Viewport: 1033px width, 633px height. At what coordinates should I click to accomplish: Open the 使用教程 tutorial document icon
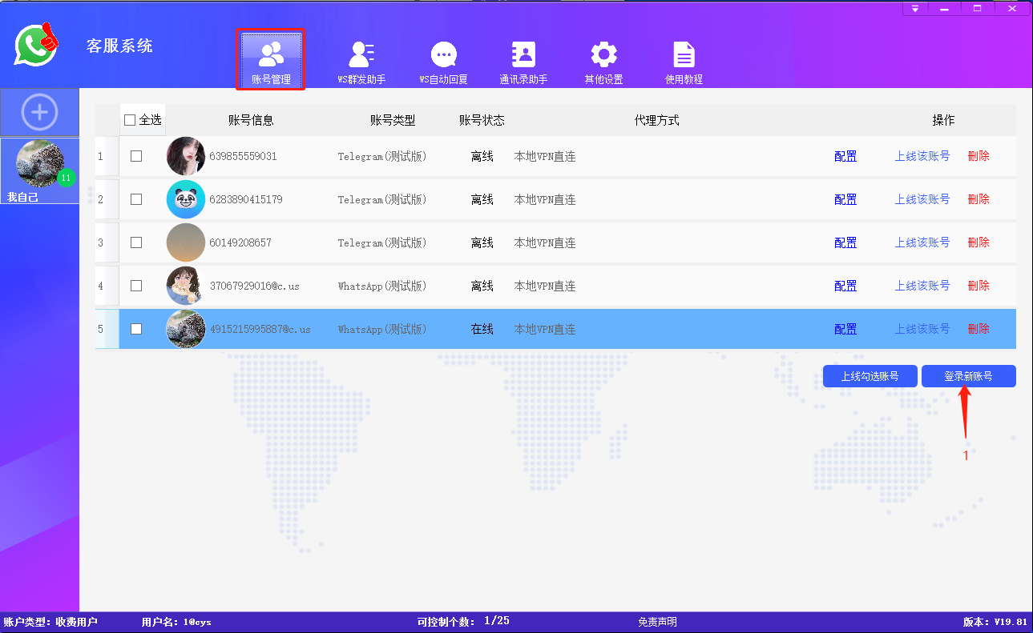point(684,54)
